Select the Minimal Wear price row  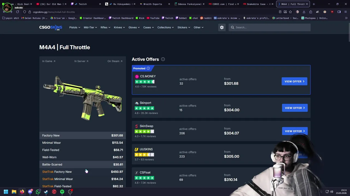pyautogui.click(x=83, y=143)
